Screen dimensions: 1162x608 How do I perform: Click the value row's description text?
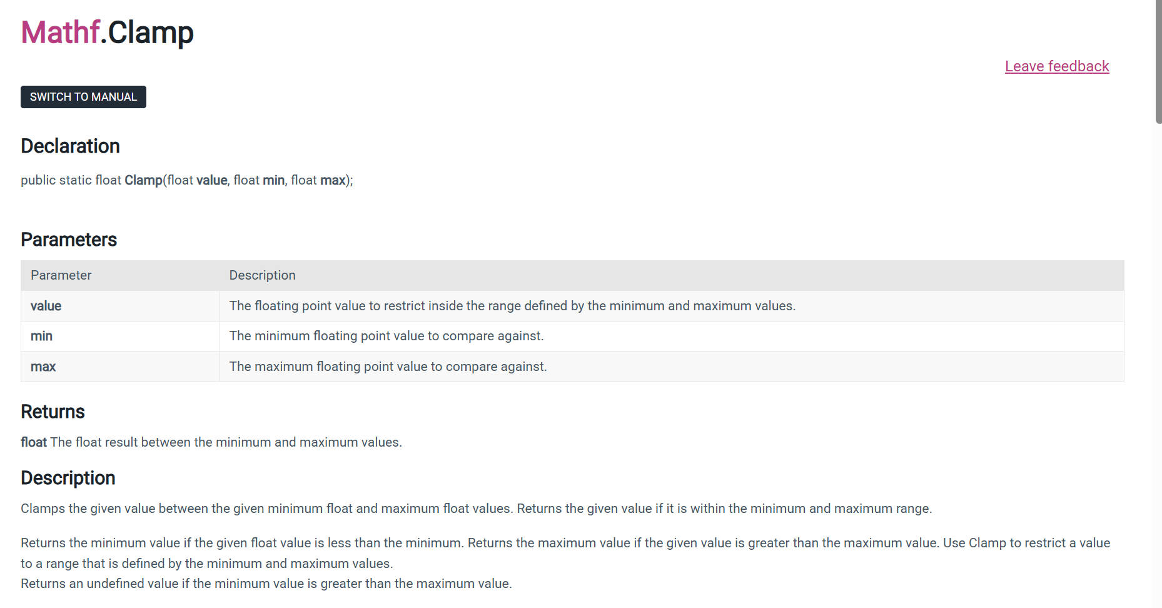[x=512, y=306]
